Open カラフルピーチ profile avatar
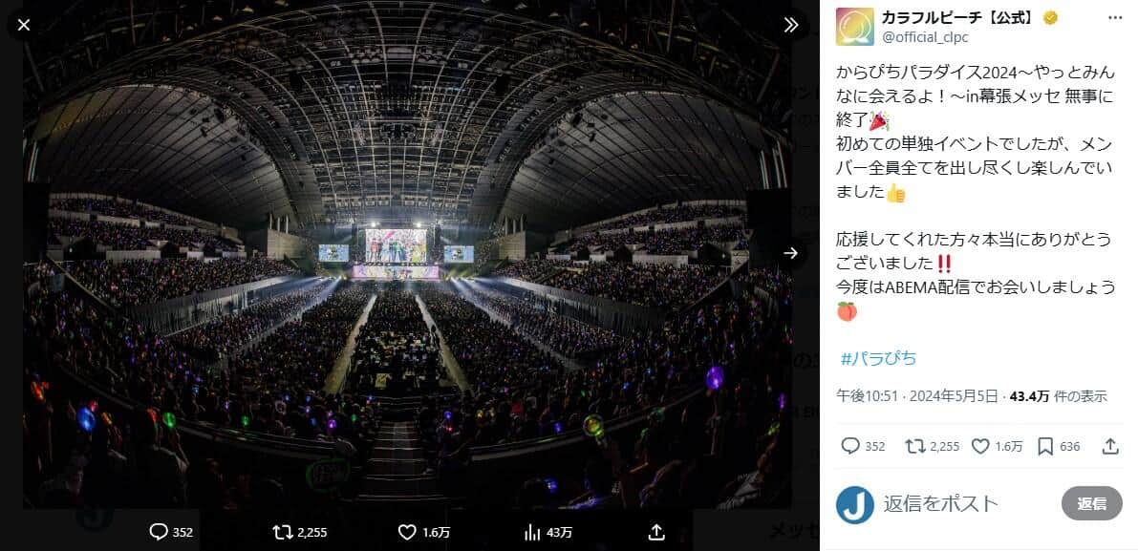 (854, 27)
